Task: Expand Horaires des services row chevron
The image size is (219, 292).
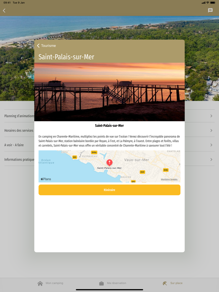Action: pos(211,130)
